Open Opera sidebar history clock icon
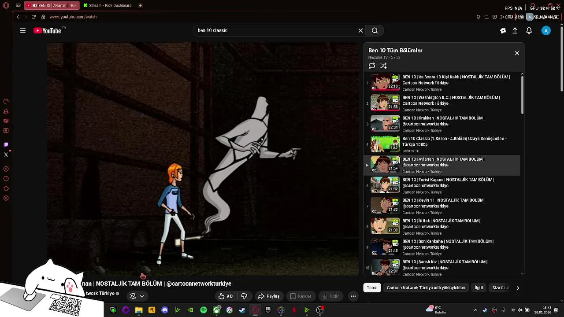 point(6,179)
